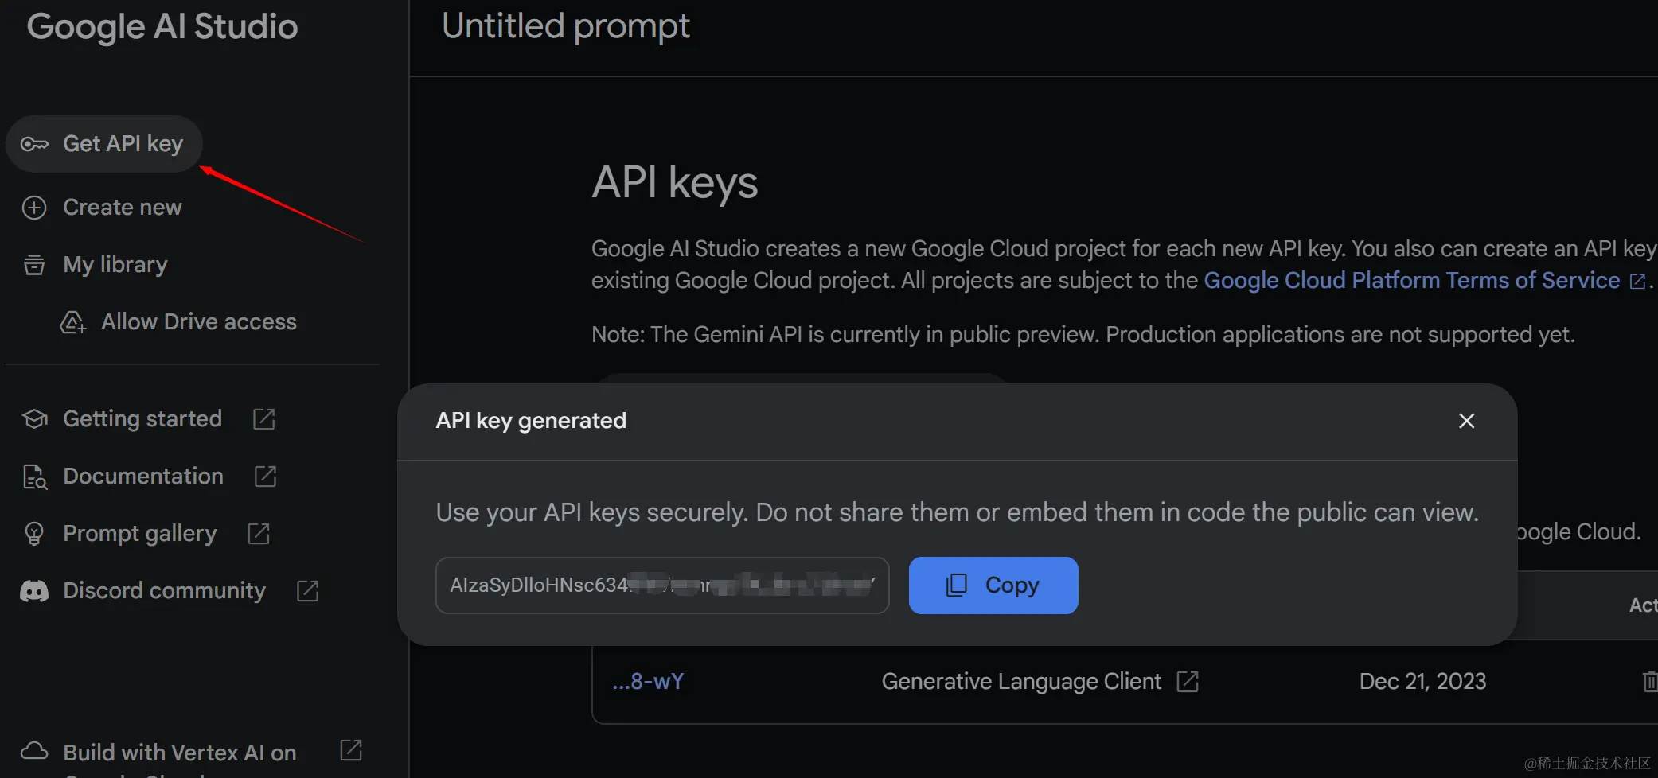This screenshot has height=778, width=1658.
Task: Click the Prompt gallery lightbulb icon
Action: click(34, 534)
